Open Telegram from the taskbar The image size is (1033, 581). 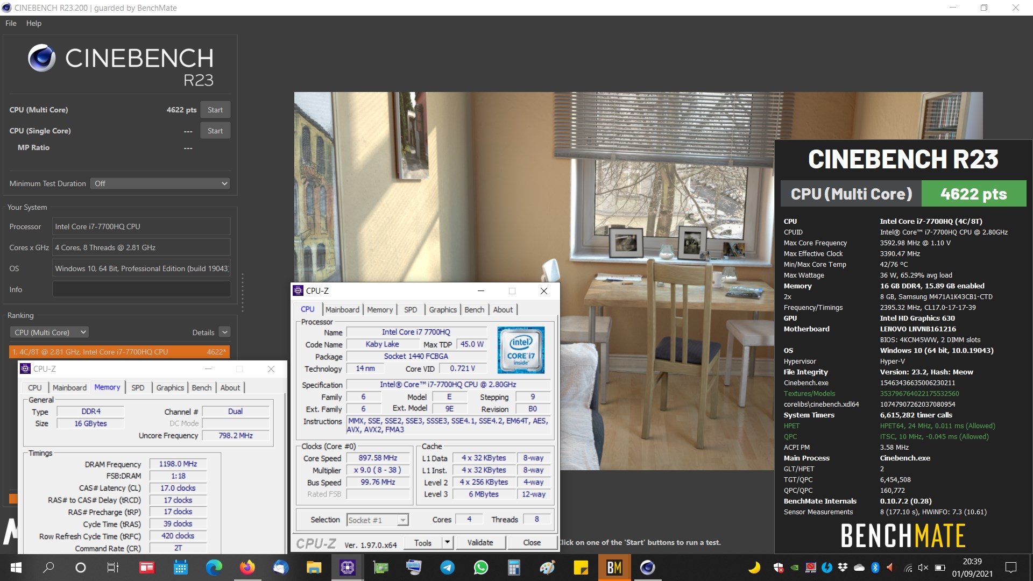pyautogui.click(x=448, y=568)
